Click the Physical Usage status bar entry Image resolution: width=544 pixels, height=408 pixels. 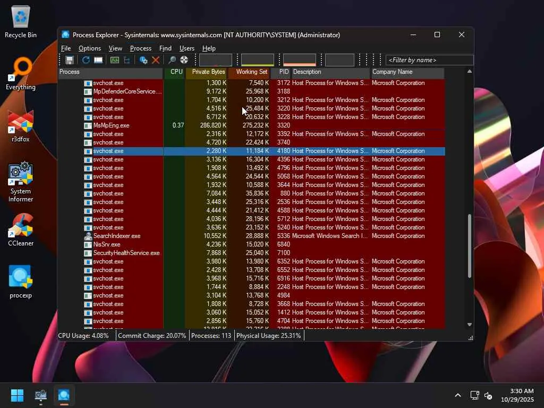pos(268,336)
